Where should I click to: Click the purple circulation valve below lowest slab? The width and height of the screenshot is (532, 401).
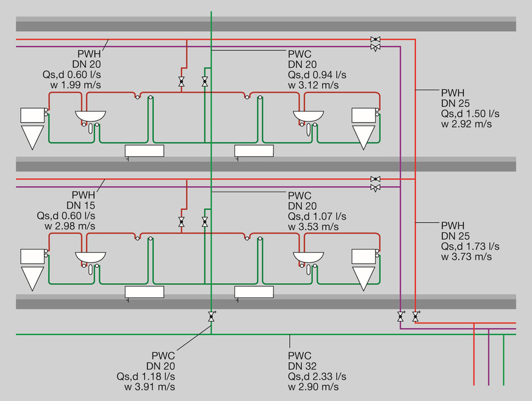pos(400,316)
